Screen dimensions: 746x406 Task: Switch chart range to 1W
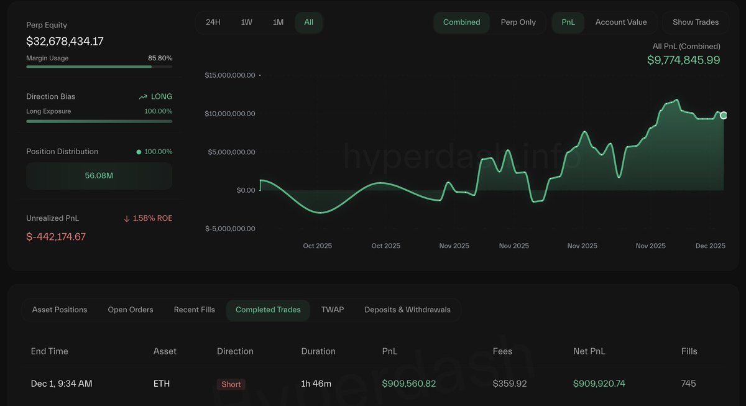pos(246,22)
